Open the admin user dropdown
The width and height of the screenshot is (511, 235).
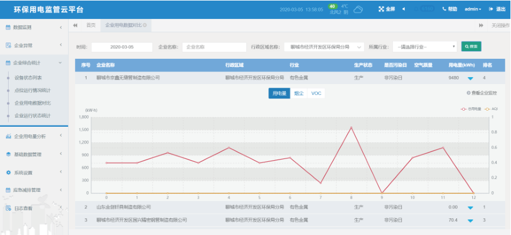pos(473,9)
